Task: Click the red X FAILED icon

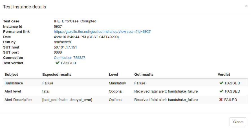Action: coord(221,100)
